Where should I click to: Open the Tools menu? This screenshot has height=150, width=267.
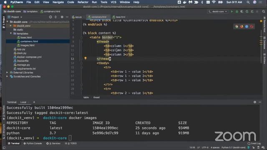(x=104, y=2)
